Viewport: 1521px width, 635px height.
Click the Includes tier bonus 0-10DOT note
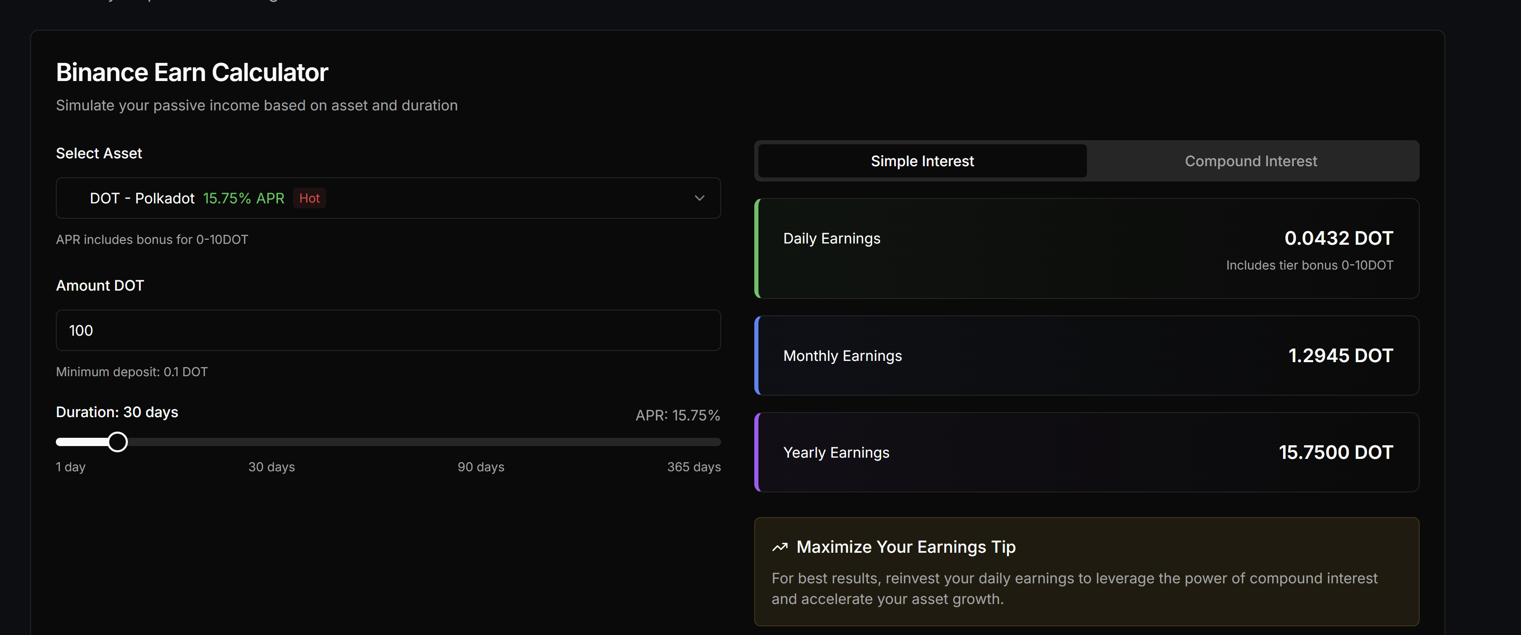(x=1310, y=265)
